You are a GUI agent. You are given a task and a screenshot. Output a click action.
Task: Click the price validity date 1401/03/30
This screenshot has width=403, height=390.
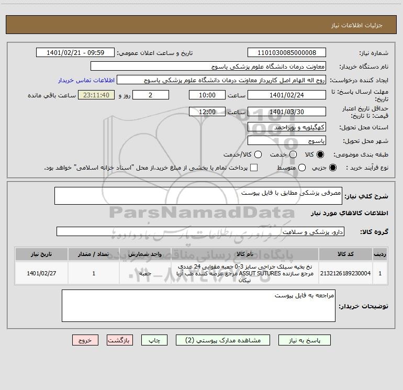click(x=287, y=112)
